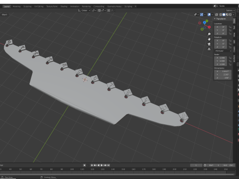Open the object type visibility dropdown
239x179 pixels.
197,14
